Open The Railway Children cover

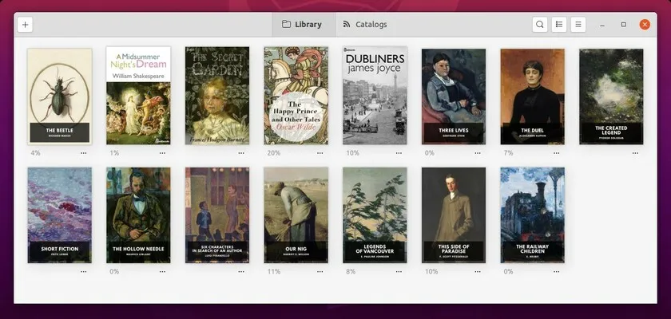532,215
